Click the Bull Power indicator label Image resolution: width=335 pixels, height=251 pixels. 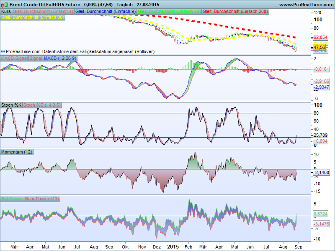tap(12, 199)
